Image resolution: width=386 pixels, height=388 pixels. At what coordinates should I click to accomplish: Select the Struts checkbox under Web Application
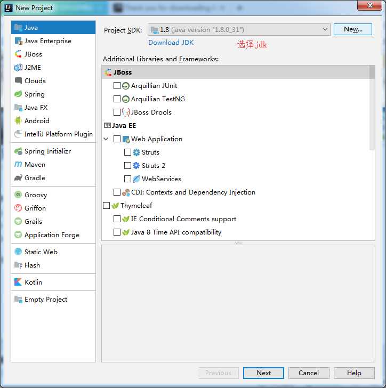(x=127, y=152)
